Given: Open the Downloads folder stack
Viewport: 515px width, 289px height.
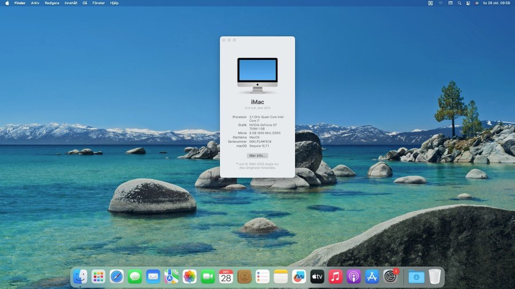Looking at the screenshot, I should 416,276.
